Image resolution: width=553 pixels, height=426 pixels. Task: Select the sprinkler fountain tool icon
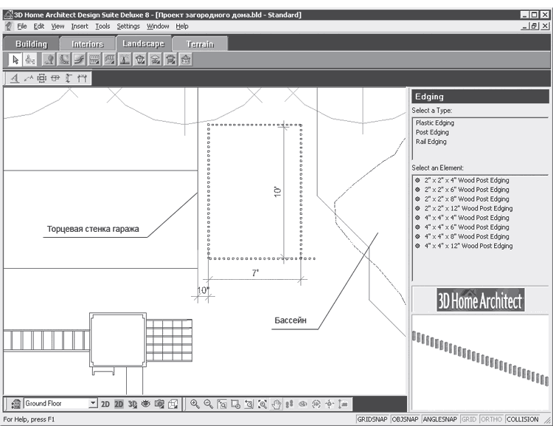coord(125,59)
